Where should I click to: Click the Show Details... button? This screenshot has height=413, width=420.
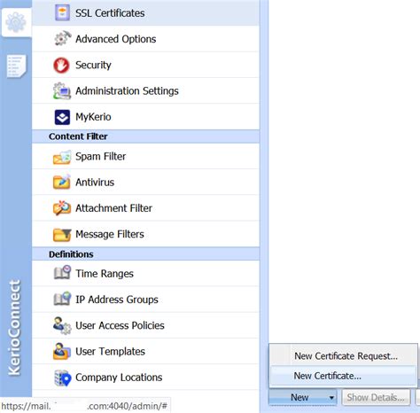coord(376,397)
